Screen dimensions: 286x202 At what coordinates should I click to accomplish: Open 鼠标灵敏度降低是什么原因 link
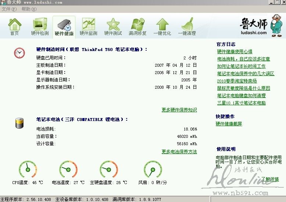click(243, 88)
